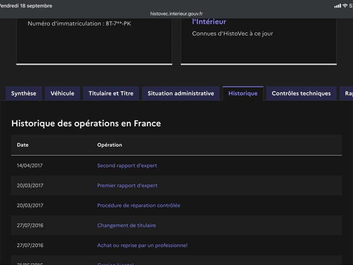Open the Procédure de réparation contrôlée link
Image resolution: width=353 pixels, height=265 pixels.
pos(139,205)
